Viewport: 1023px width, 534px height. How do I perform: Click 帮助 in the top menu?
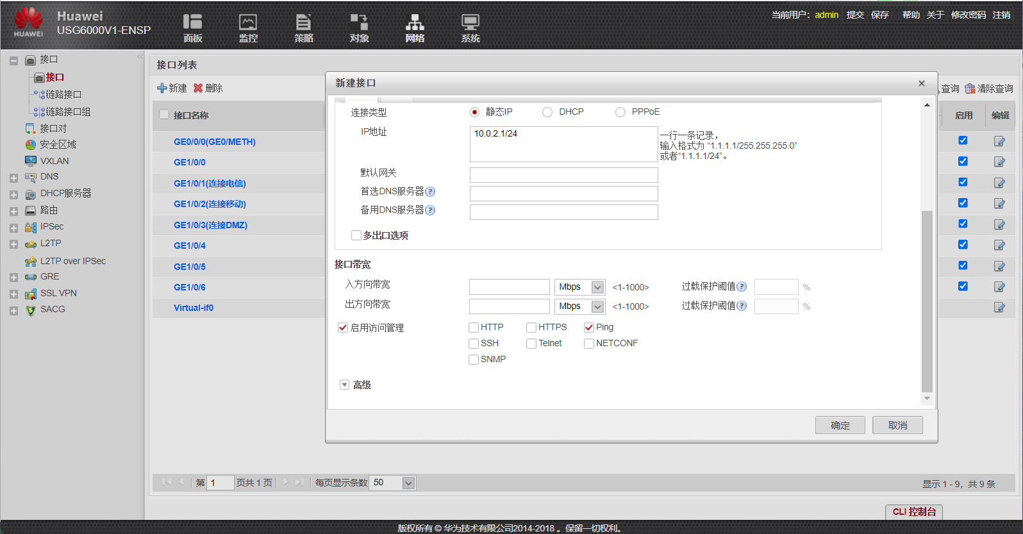coord(911,15)
